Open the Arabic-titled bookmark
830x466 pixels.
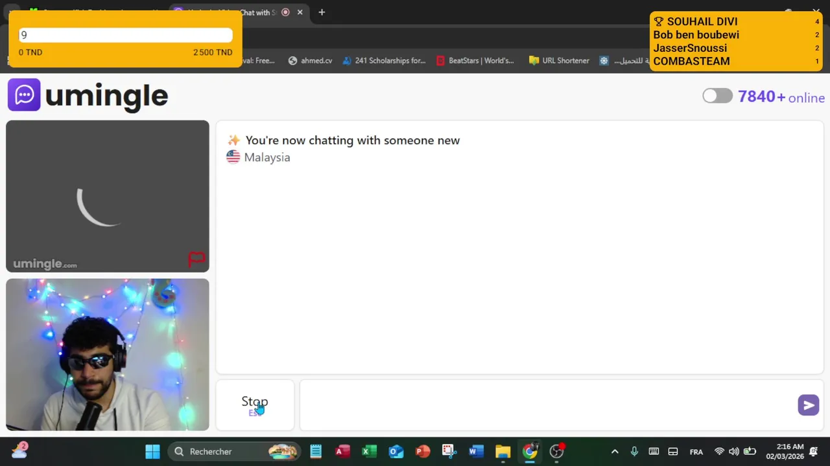(x=624, y=60)
